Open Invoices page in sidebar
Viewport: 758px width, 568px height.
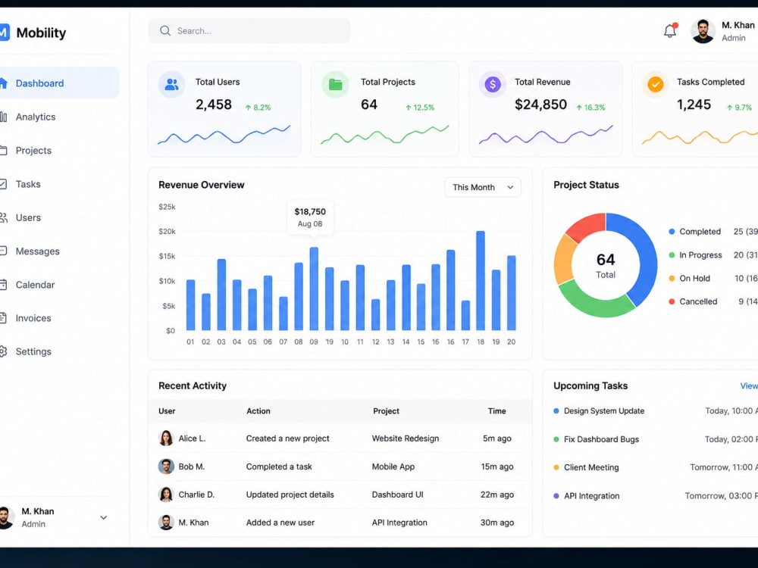(x=33, y=318)
